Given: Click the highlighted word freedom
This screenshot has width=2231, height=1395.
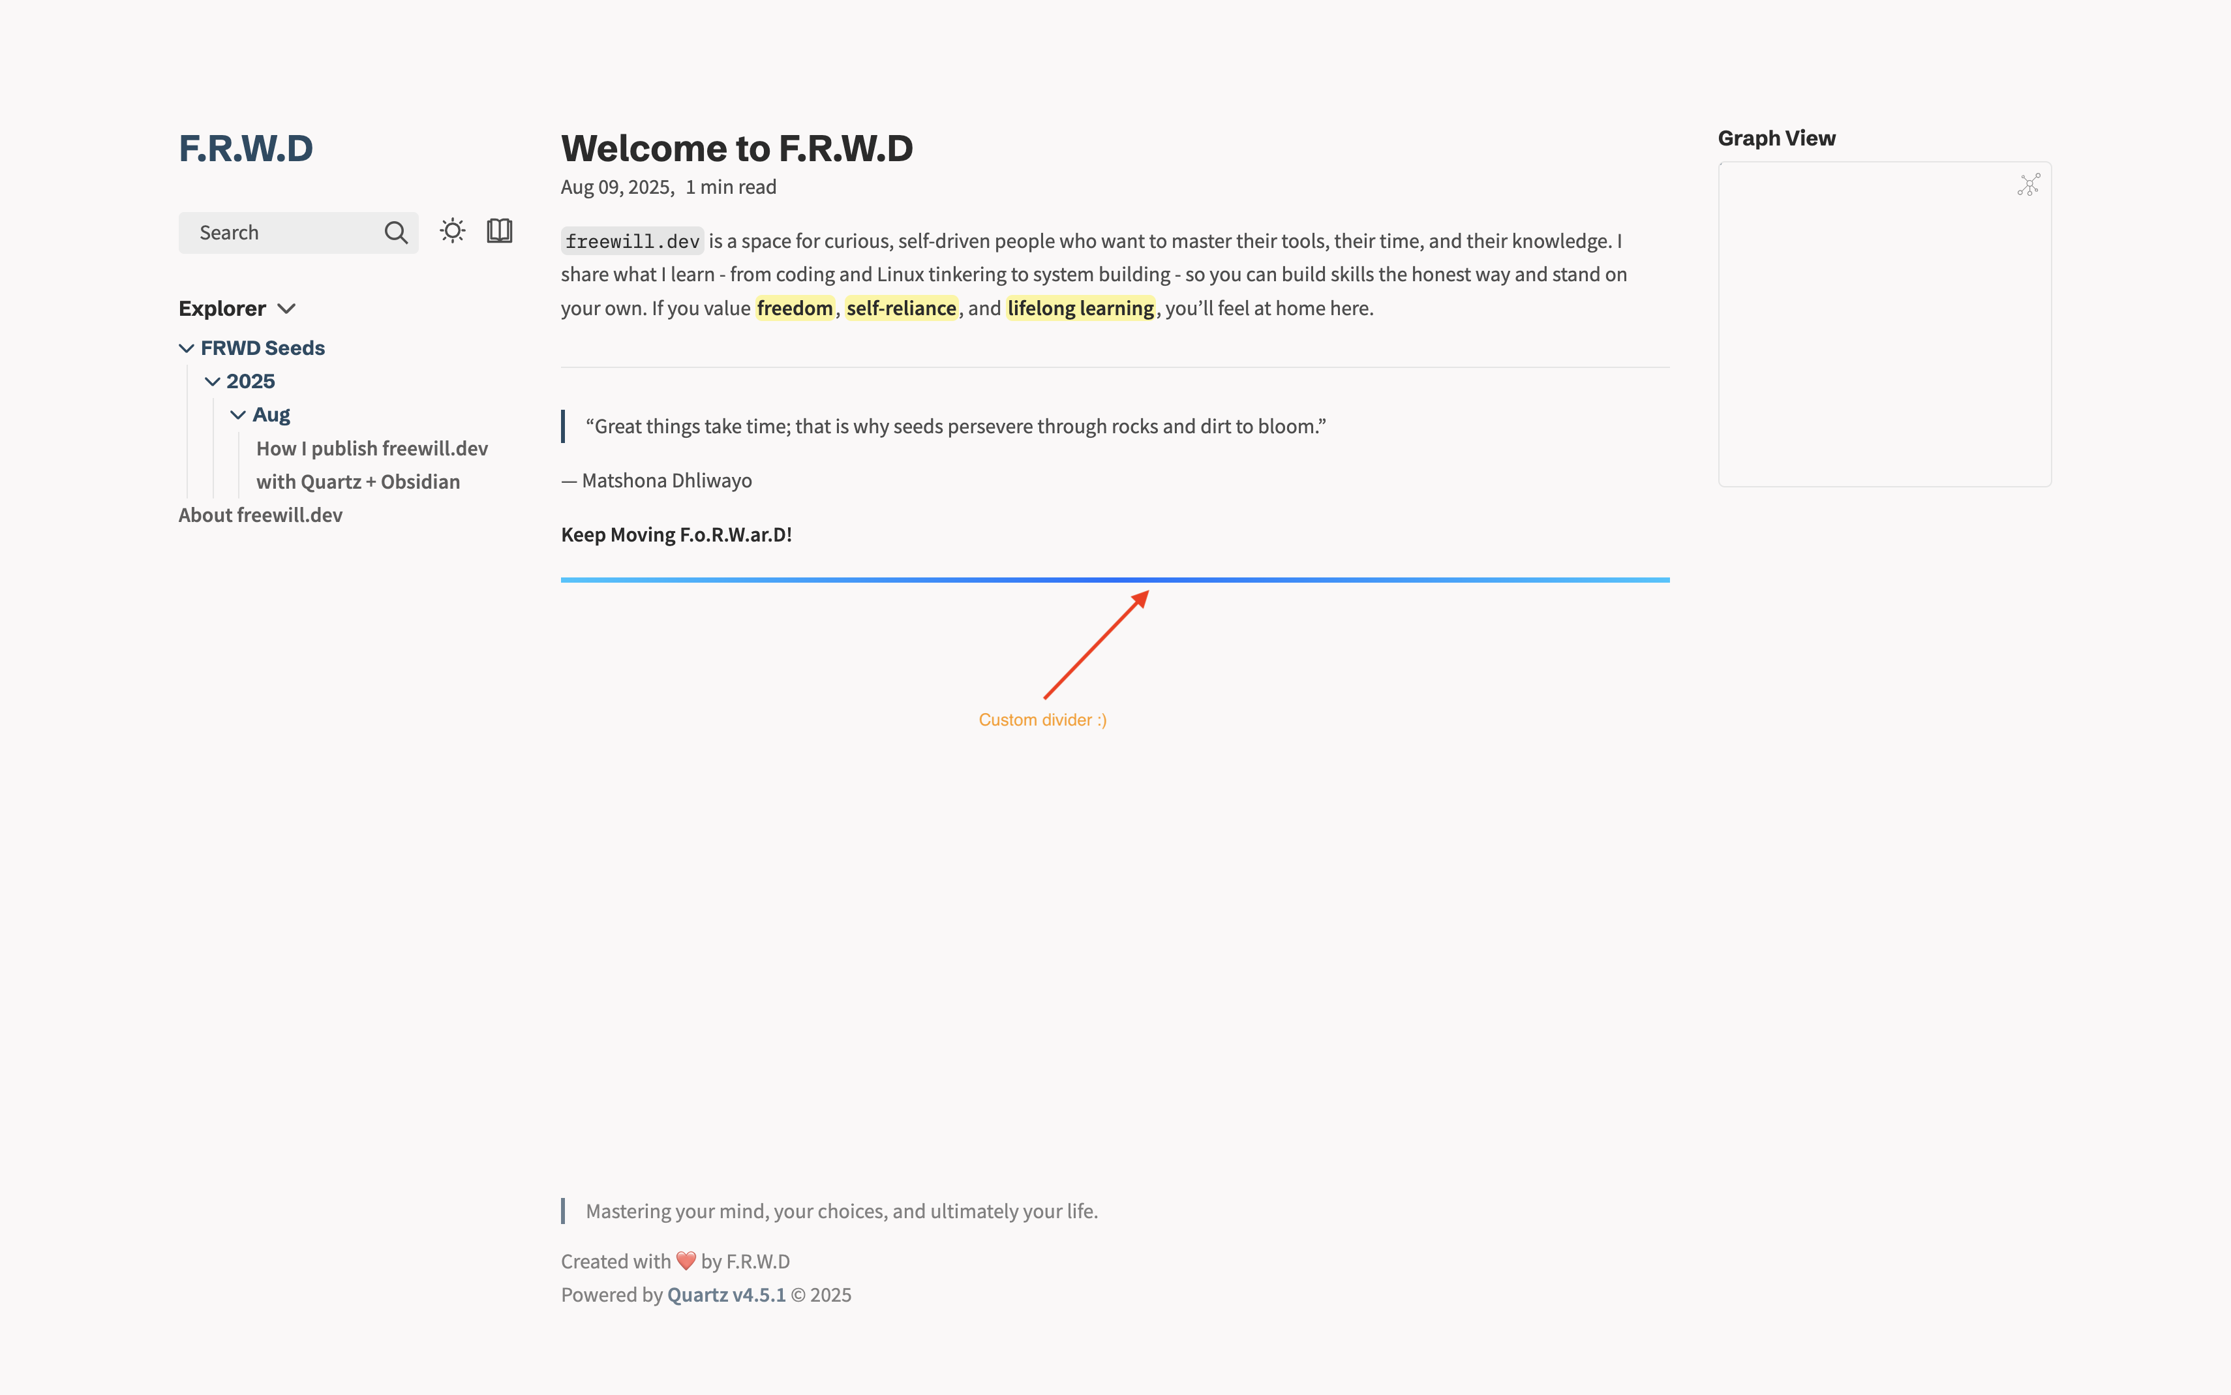Looking at the screenshot, I should click(x=794, y=308).
